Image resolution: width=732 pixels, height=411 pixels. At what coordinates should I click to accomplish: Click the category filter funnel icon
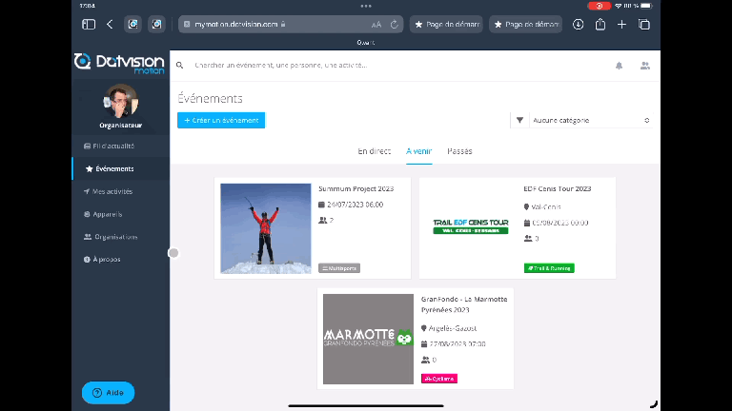519,121
